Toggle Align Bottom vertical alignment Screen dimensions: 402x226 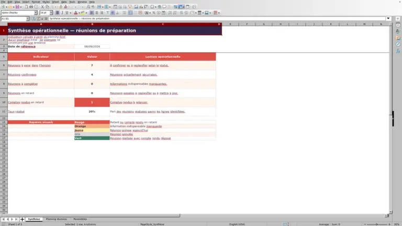pyautogui.click(x=117, y=13)
